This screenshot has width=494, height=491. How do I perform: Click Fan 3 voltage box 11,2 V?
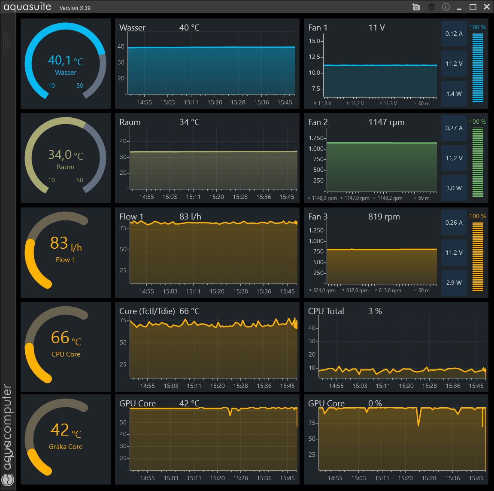[x=454, y=253]
